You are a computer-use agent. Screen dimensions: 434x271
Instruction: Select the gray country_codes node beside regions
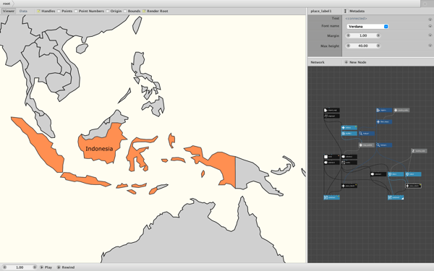pos(401,110)
